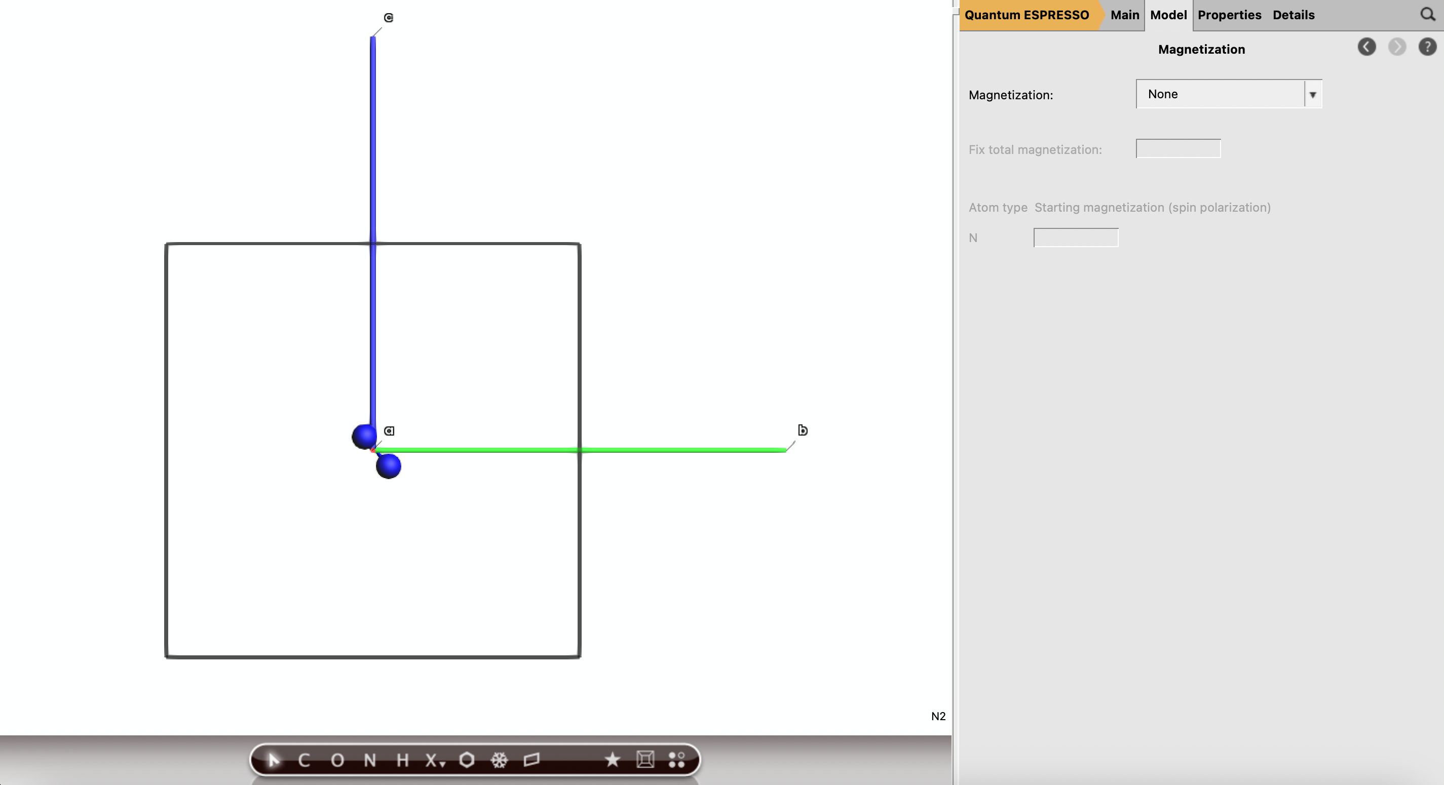Toggle the four-dots atom display icon

point(676,760)
